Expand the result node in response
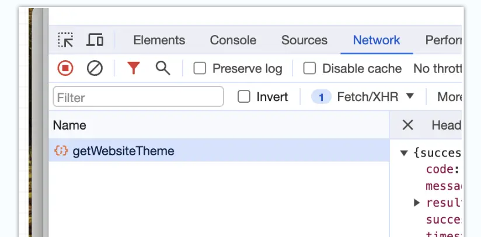Image resolution: width=481 pixels, height=237 pixels. 417,203
